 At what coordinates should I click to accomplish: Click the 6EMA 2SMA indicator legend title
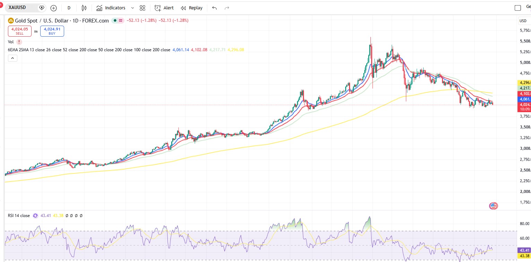coord(89,50)
